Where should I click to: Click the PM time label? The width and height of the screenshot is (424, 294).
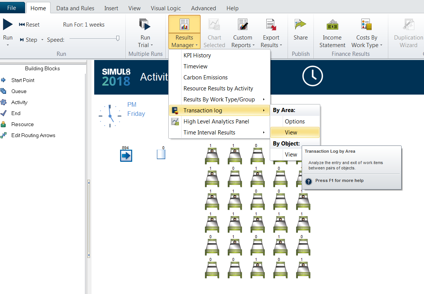pyautogui.click(x=132, y=105)
